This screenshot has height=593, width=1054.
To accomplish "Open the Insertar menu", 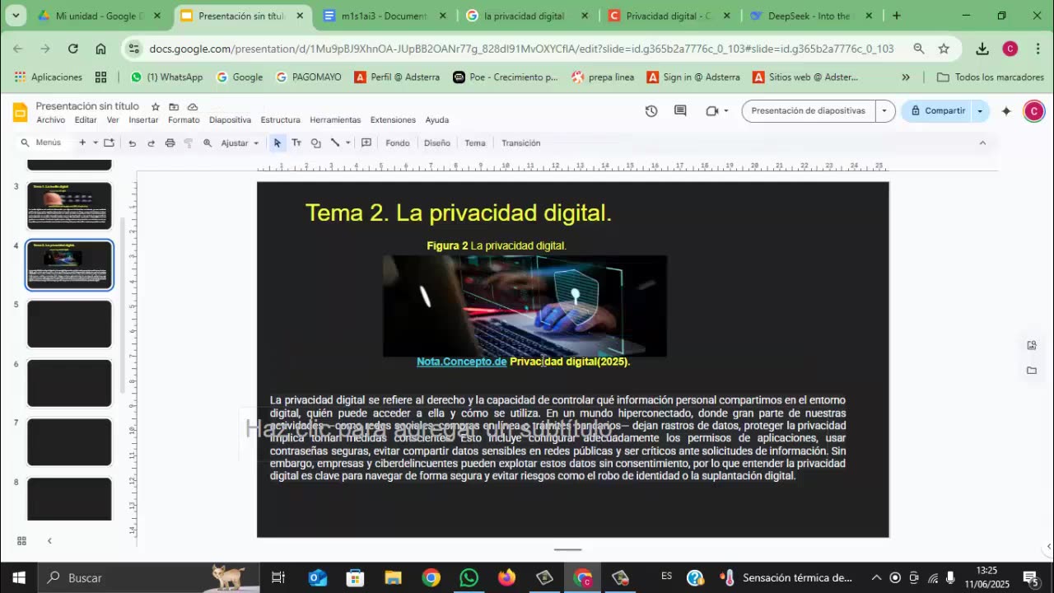I will coord(143,119).
